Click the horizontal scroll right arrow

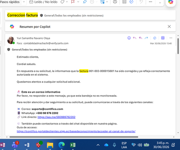(174, 137)
